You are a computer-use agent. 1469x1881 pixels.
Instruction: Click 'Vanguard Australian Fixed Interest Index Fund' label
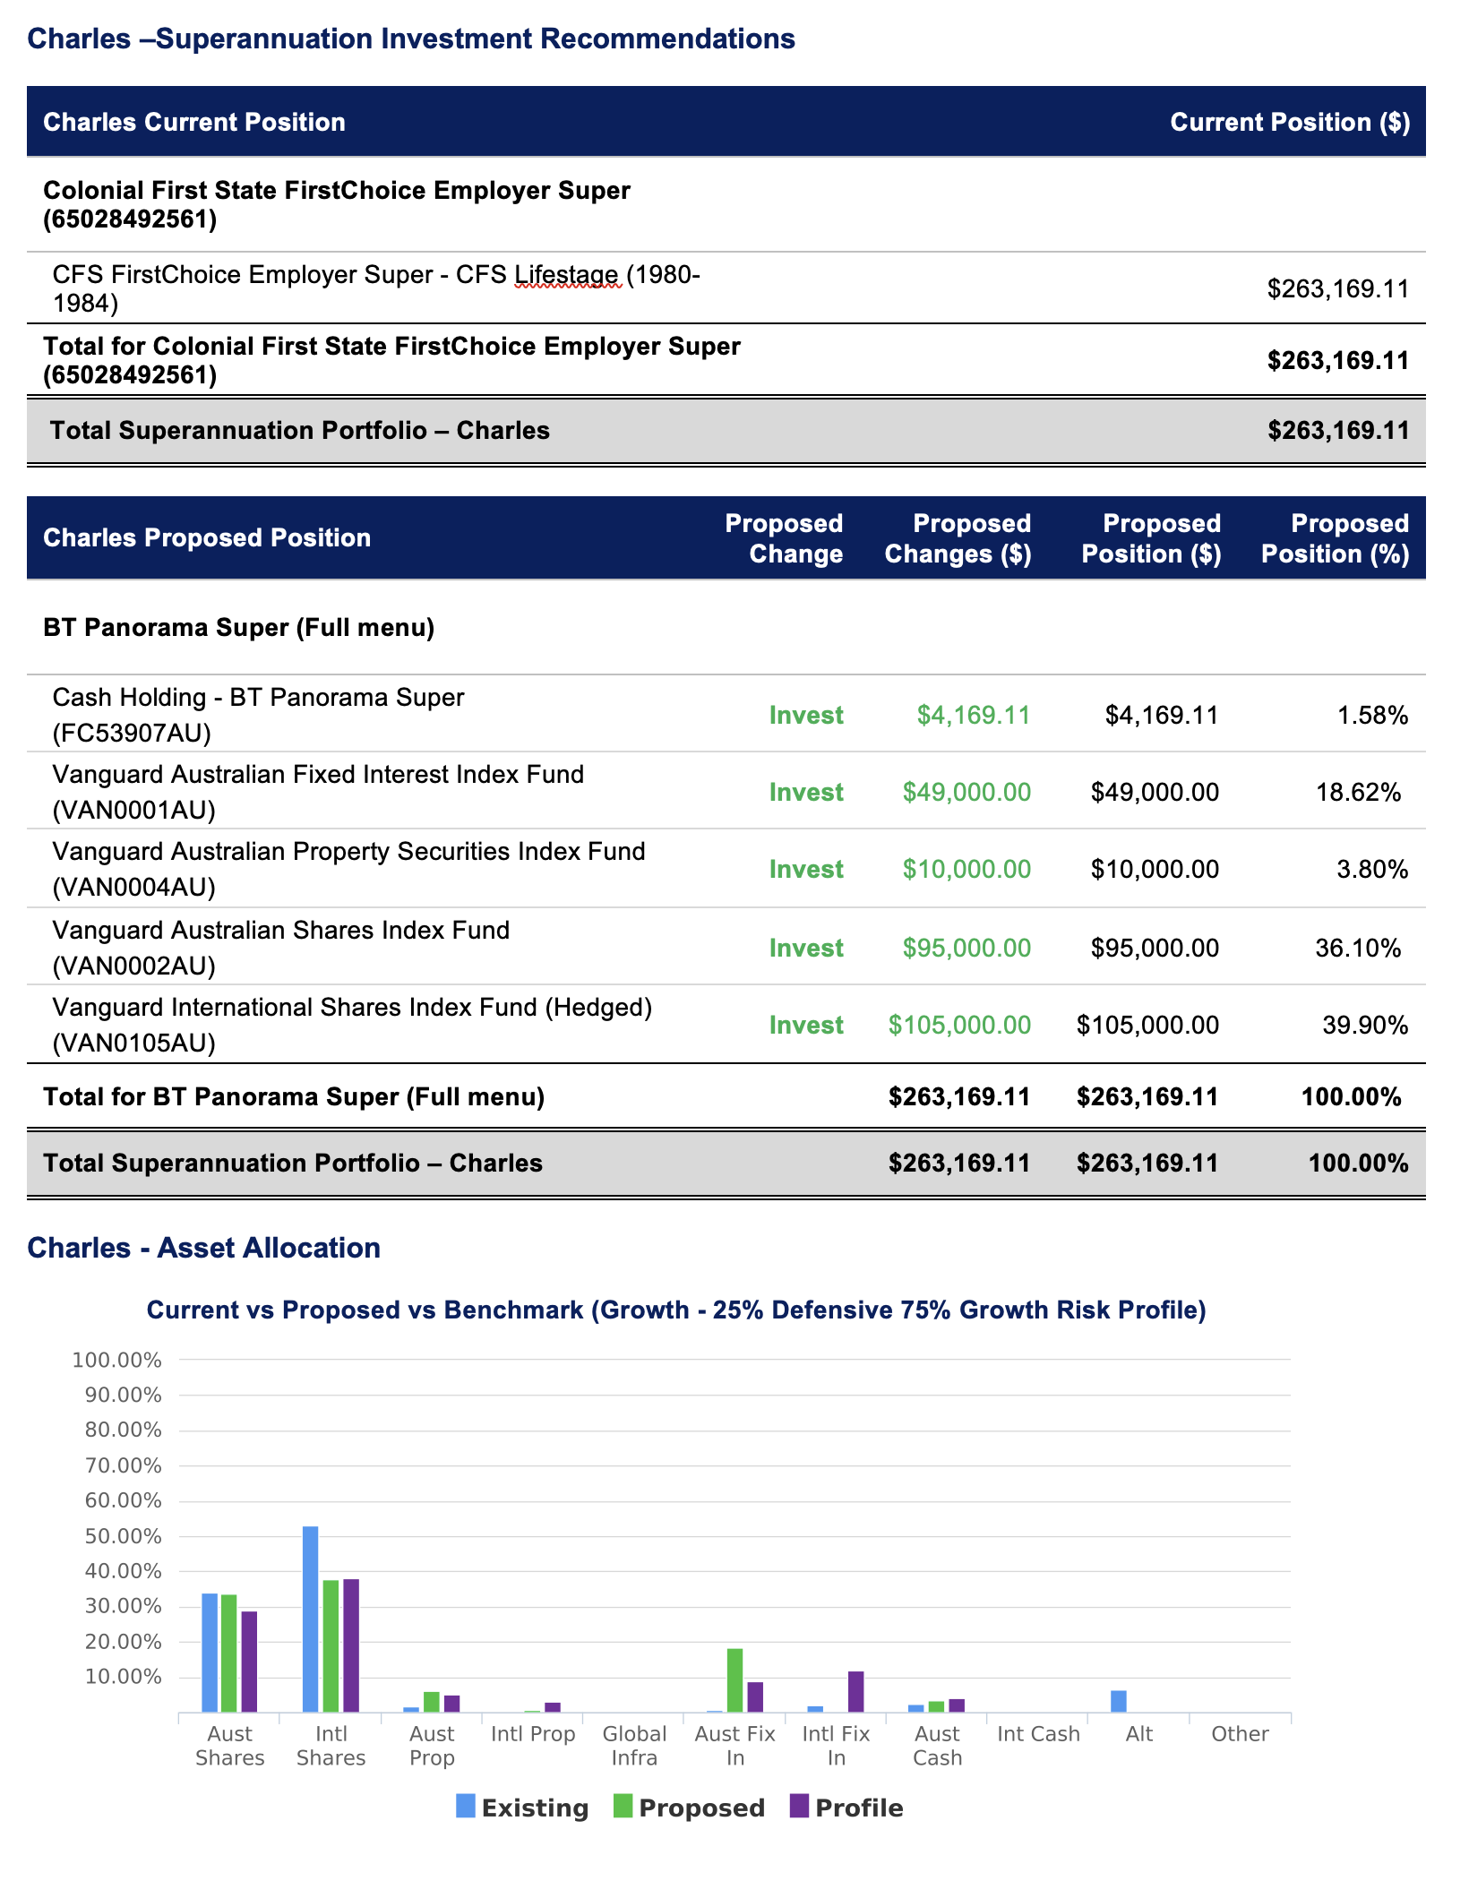[318, 792]
